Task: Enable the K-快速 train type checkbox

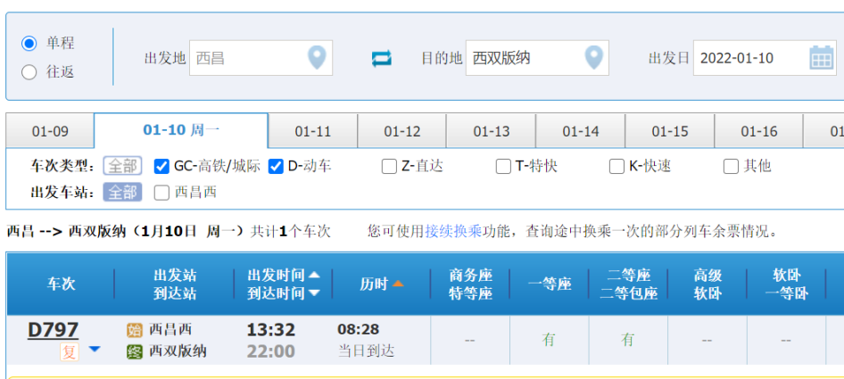Action: pos(616,166)
